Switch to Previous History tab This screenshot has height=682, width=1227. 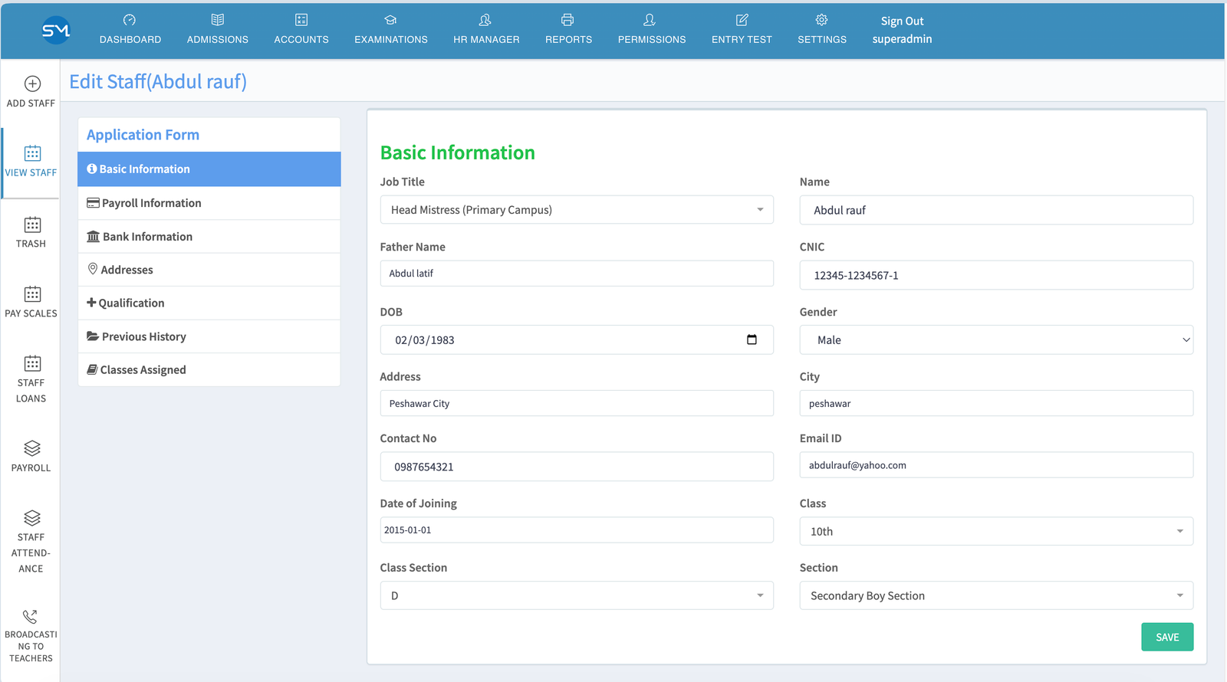click(209, 336)
